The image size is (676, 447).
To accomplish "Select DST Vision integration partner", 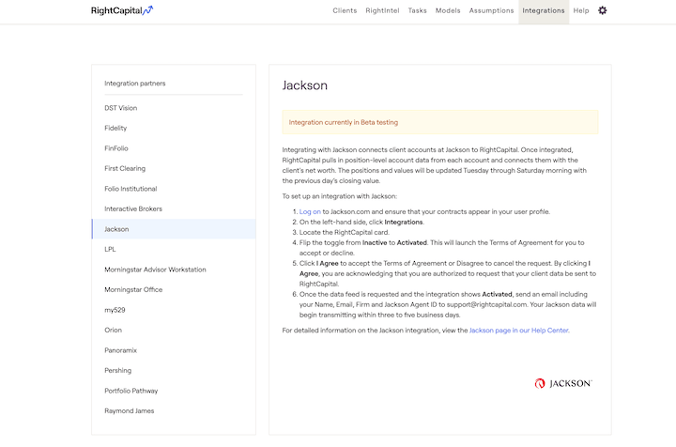I will 174,108.
